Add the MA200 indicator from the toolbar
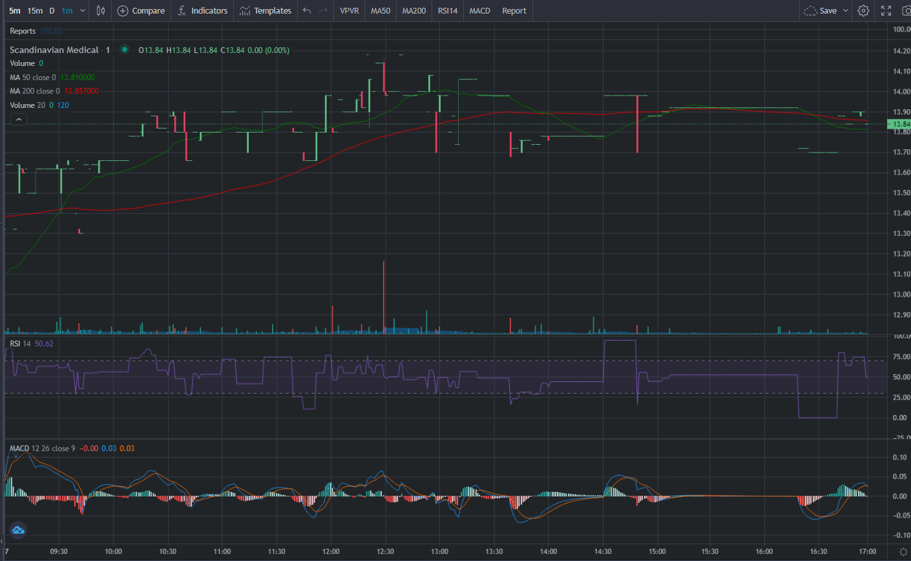 coord(414,10)
